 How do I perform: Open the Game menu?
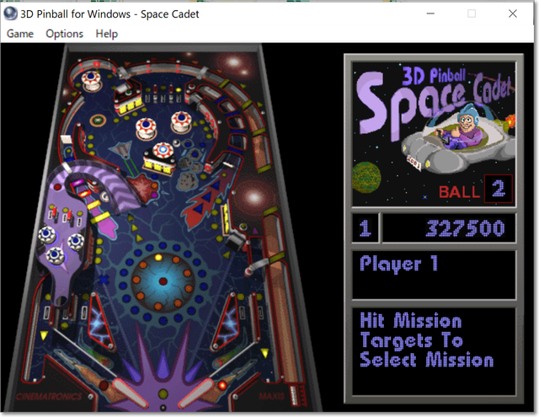tap(20, 34)
